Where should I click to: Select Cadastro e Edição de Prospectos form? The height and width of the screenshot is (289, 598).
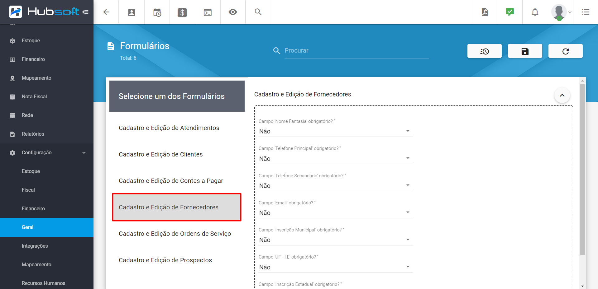(177, 260)
